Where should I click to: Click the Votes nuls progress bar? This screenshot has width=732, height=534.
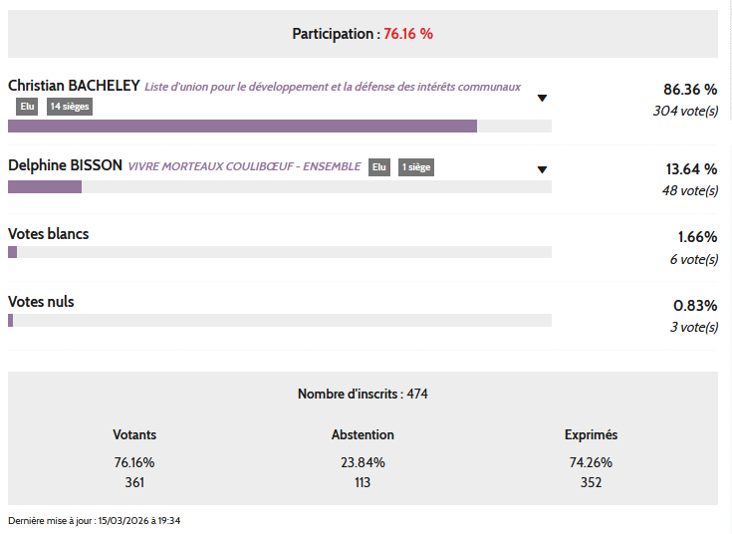click(x=279, y=321)
